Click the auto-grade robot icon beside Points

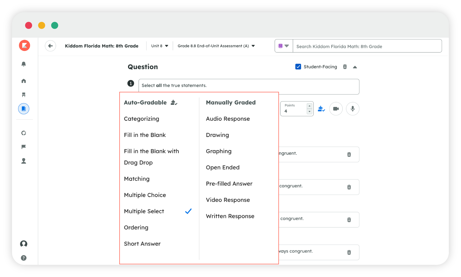pyautogui.click(x=321, y=109)
